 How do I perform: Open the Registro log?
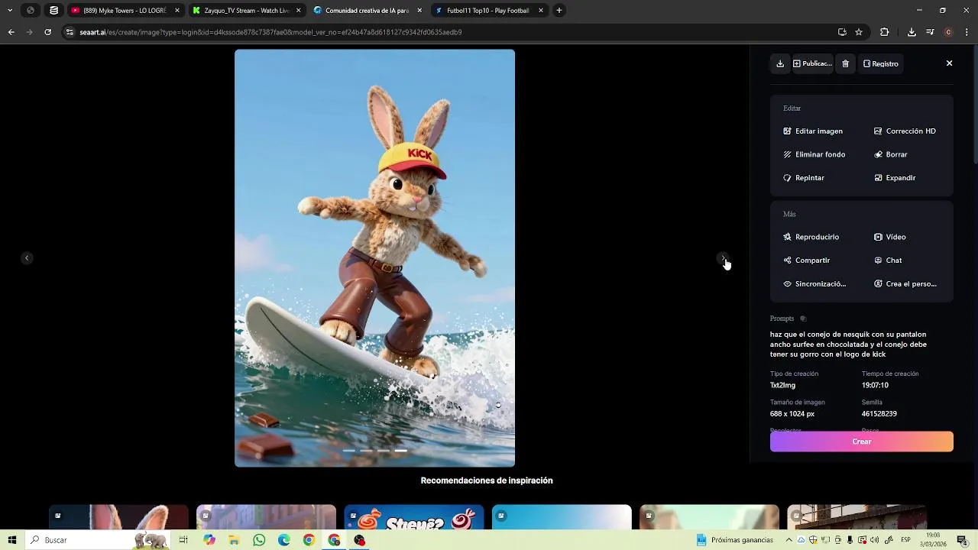(881, 63)
